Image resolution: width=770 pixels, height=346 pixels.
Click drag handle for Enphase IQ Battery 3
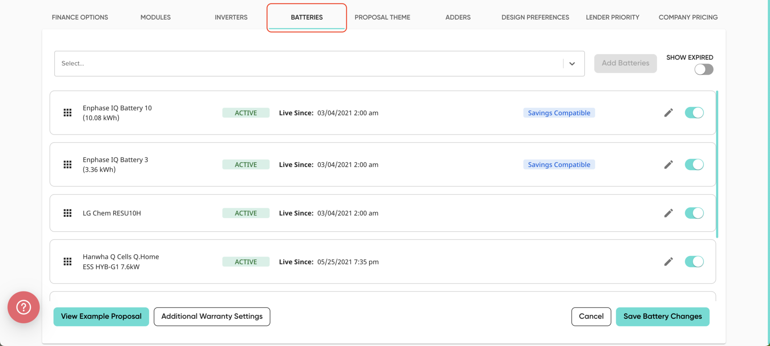[68, 165]
